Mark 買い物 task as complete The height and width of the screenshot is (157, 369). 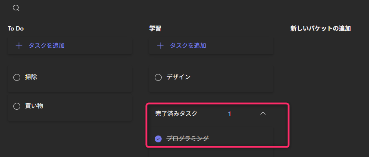[x=17, y=106]
